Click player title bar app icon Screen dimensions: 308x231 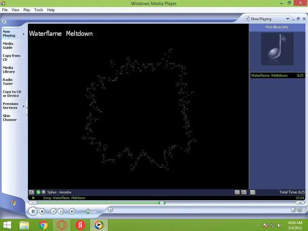(x=3, y=3)
